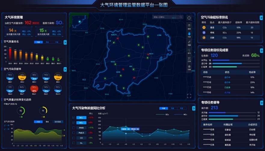Click 进行中 26 progress bar in 完成率 panel
Viewport: 265px width, 151px height.
236,64
